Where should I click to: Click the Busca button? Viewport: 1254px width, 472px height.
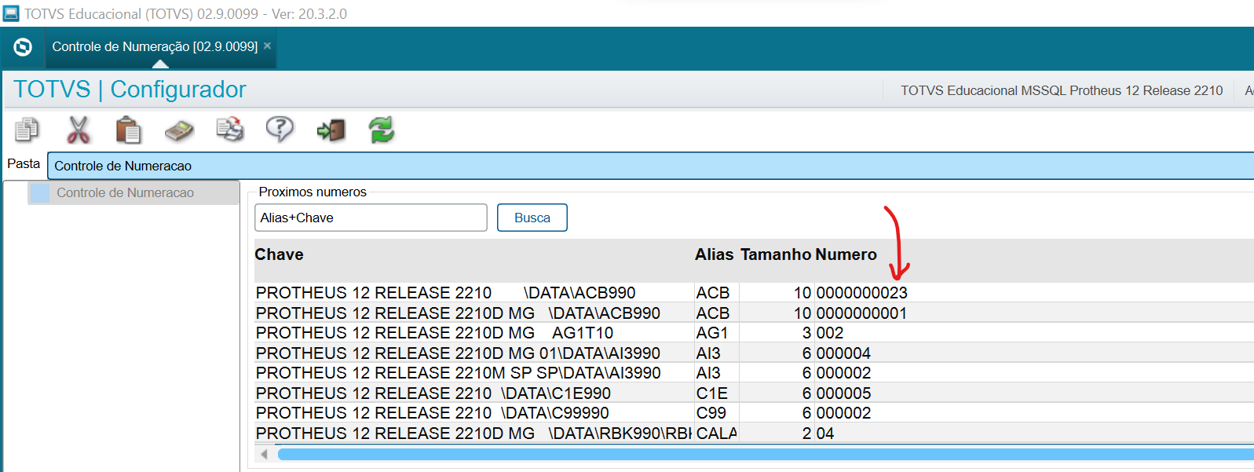click(532, 218)
